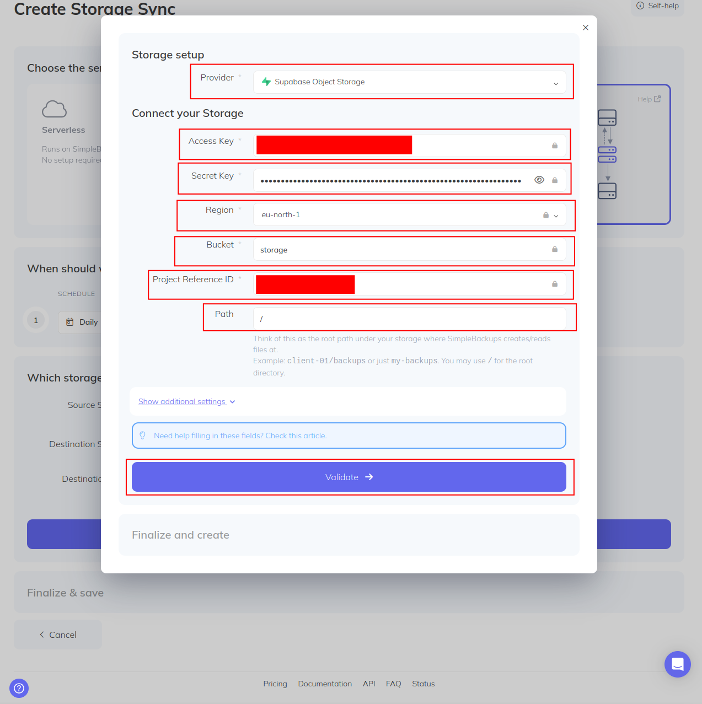Click the Access Key input field
The width and height of the screenshot is (702, 704).
click(x=409, y=146)
